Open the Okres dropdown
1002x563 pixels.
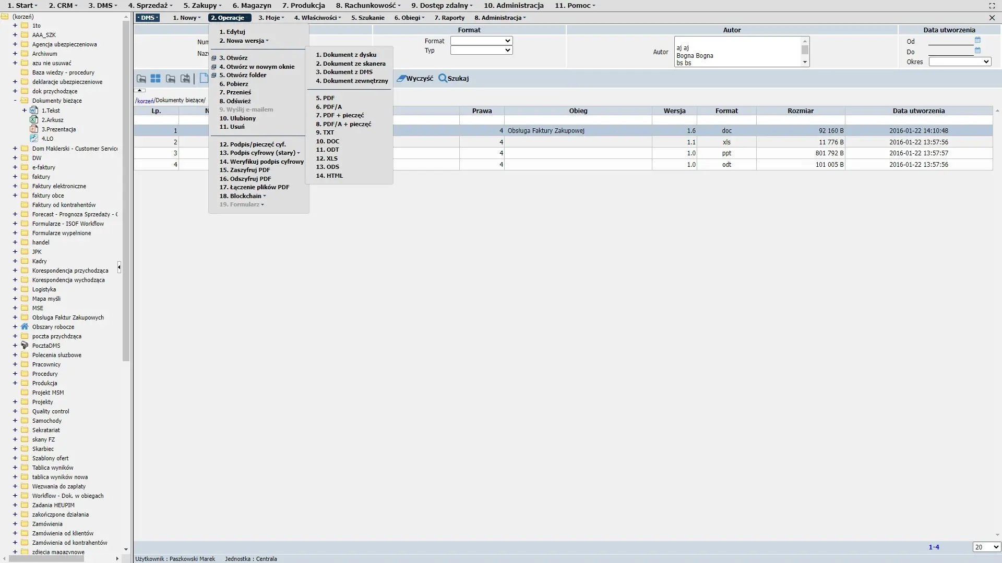pyautogui.click(x=959, y=62)
